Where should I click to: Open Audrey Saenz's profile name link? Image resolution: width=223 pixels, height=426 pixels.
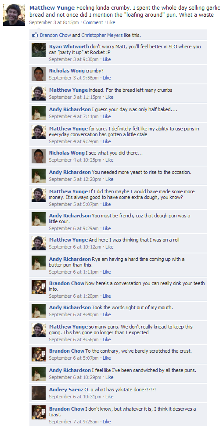click(x=66, y=390)
